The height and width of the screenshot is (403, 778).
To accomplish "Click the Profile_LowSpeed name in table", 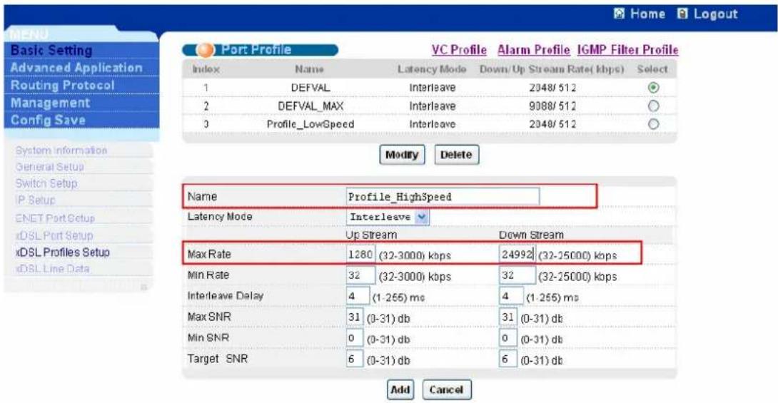I will (310, 124).
